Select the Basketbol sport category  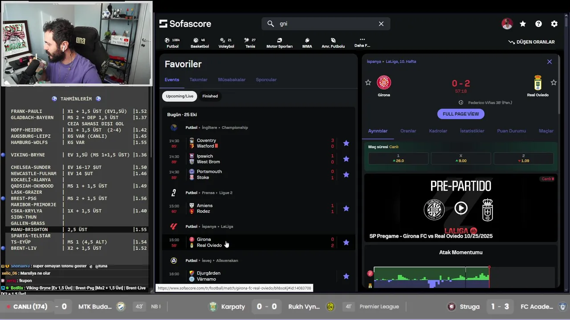pyautogui.click(x=199, y=43)
